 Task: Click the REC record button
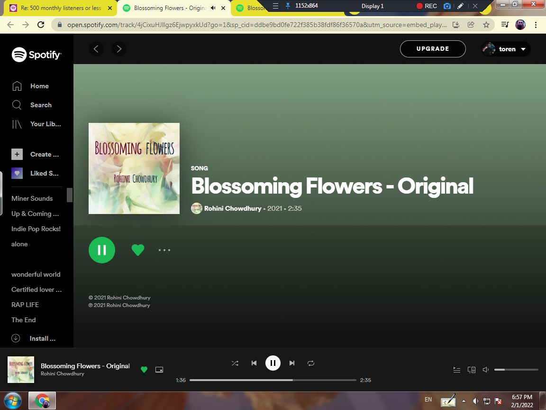click(x=427, y=6)
